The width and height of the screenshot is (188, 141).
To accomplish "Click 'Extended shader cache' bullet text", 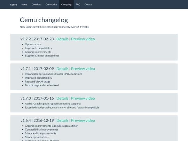I will pyautogui.click(x=62, y=108).
